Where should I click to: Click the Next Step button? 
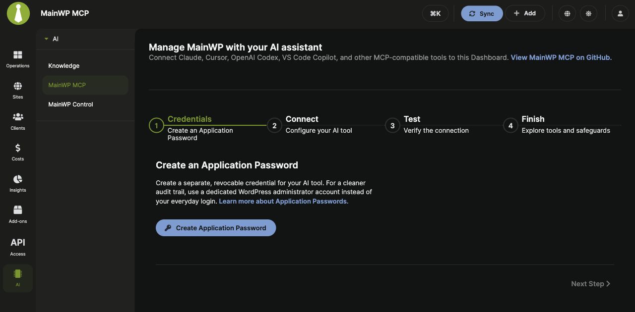590,284
